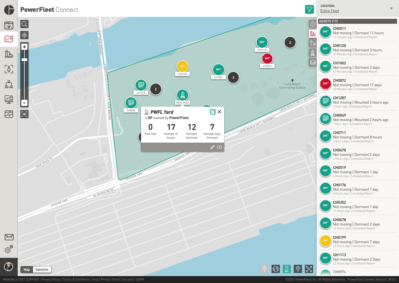Open the analytics chart sidebar icon

click(x=9, y=114)
